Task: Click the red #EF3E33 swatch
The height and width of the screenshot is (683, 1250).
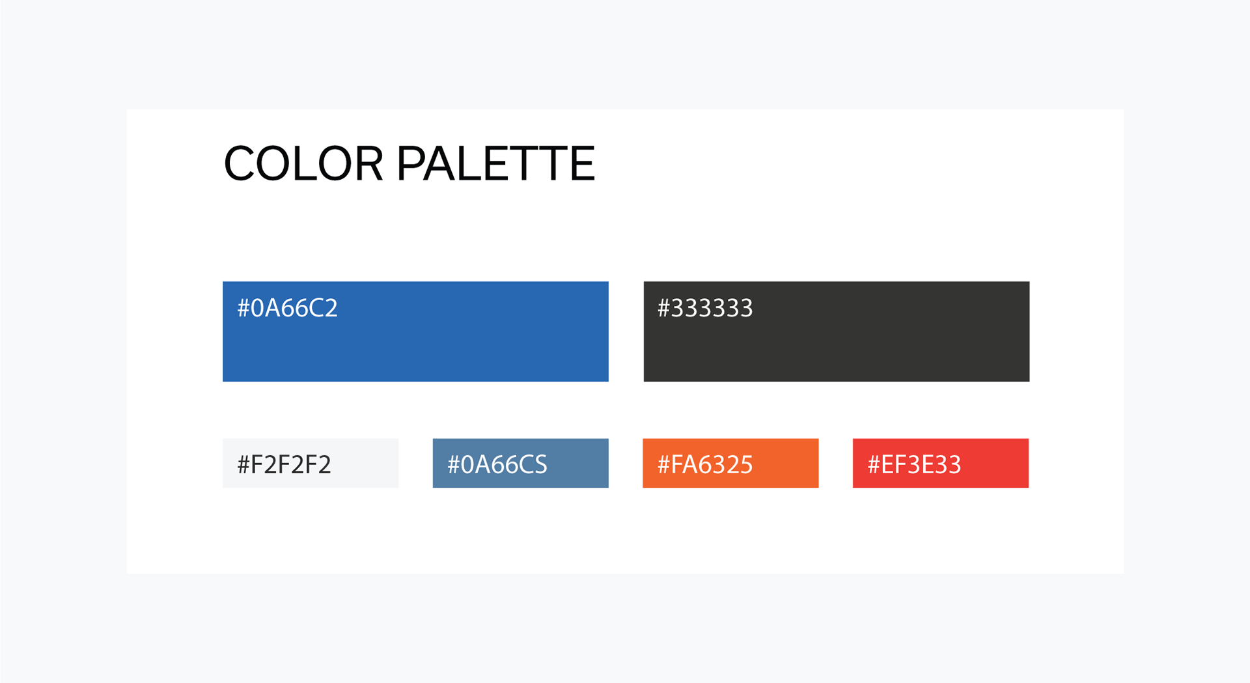Action: tap(941, 463)
